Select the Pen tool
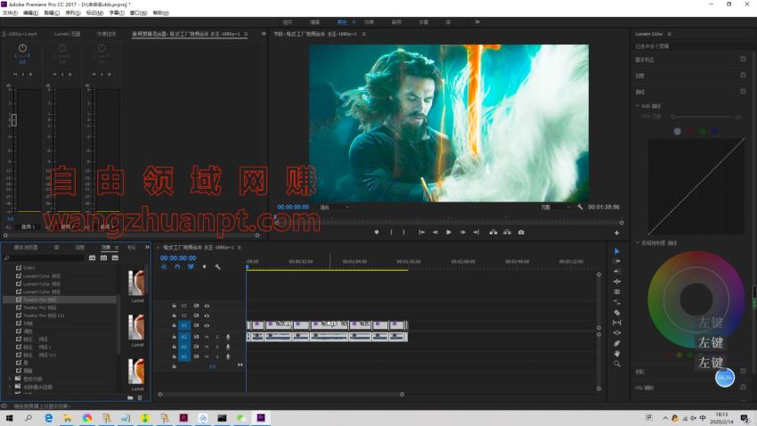This screenshot has width=757, height=426. tap(616, 343)
